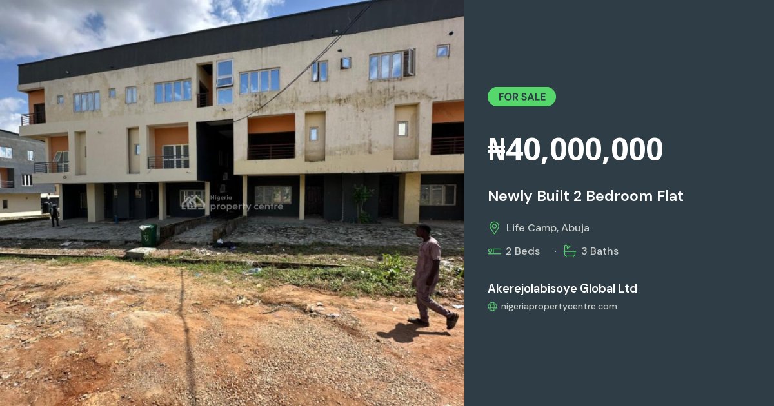This screenshot has height=406, width=774.
Task: Click the location pin icon
Action: [494, 228]
